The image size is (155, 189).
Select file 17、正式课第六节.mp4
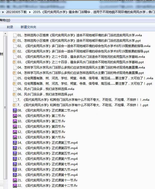(48, 159)
